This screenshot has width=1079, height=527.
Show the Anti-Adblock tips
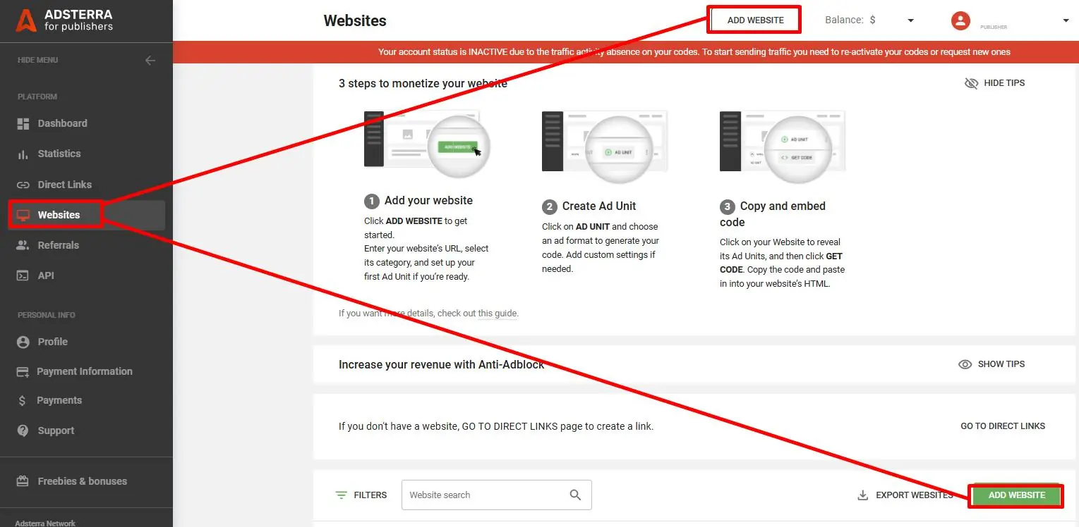pos(991,364)
